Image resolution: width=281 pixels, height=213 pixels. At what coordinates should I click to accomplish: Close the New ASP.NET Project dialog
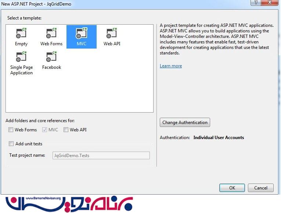point(270,3)
